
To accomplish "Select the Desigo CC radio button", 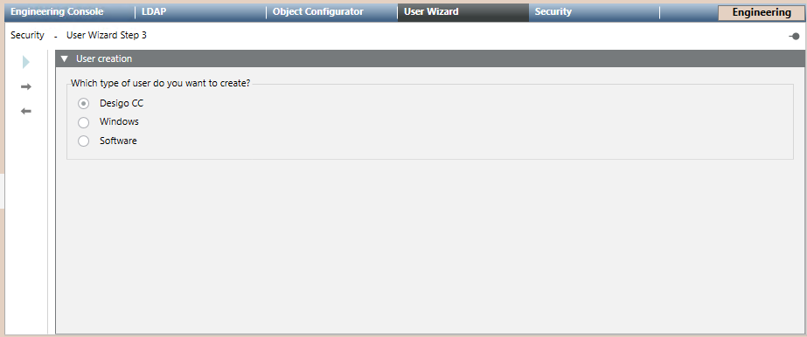I will coord(83,104).
